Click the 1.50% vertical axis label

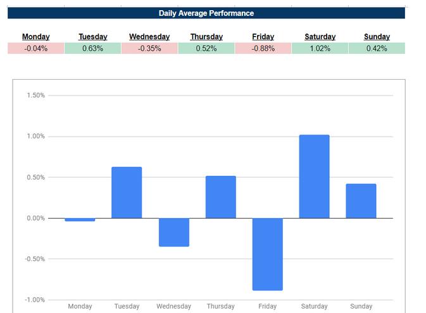click(36, 95)
